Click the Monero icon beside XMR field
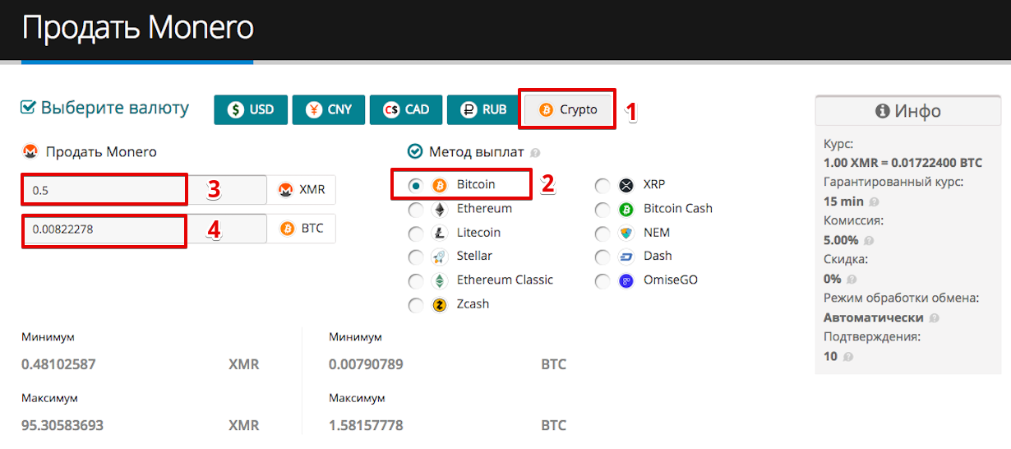Image resolution: width=1011 pixels, height=449 pixels. pyautogui.click(x=287, y=190)
